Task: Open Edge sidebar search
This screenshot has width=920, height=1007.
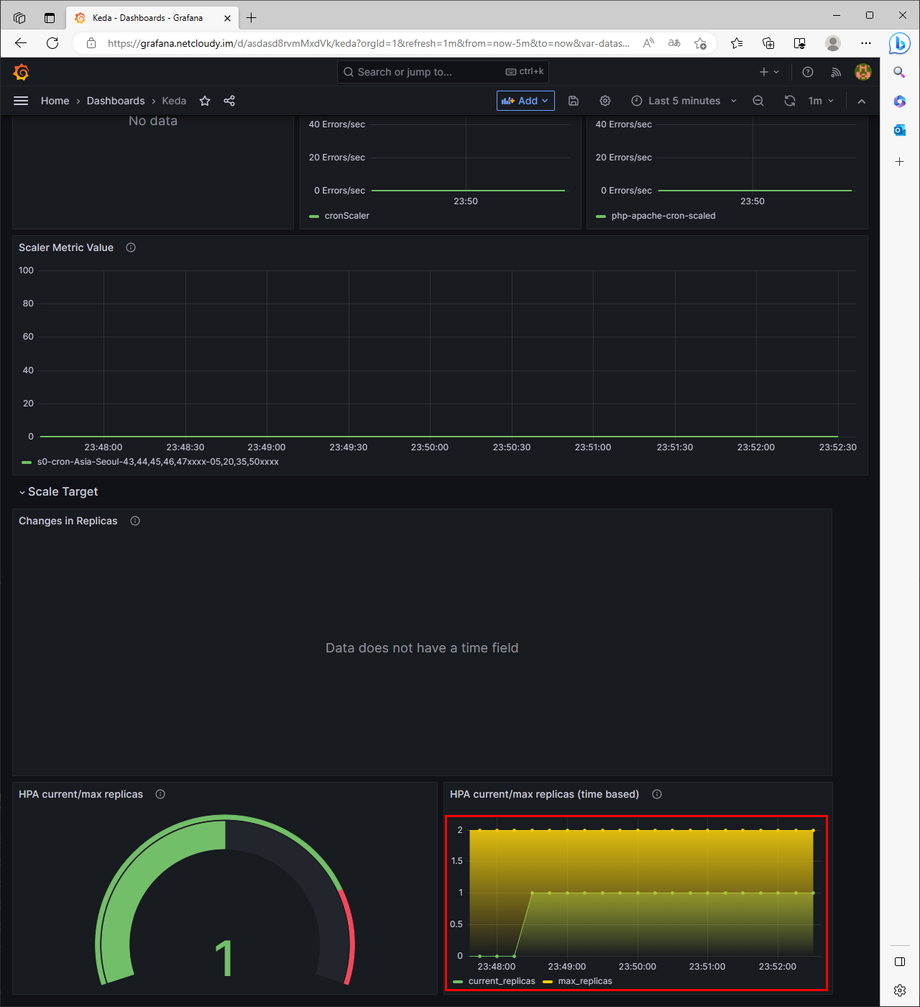Action: point(900,72)
